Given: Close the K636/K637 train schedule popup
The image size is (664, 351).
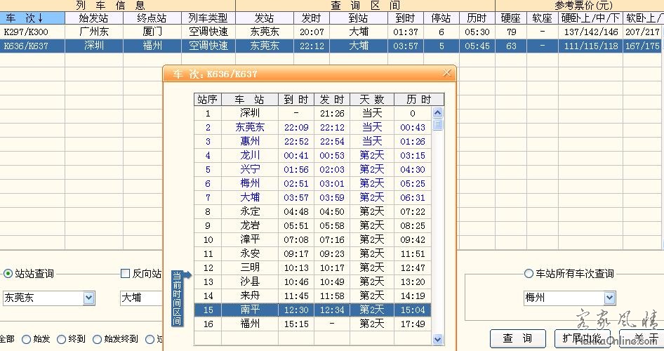Looking at the screenshot, I should (x=447, y=73).
